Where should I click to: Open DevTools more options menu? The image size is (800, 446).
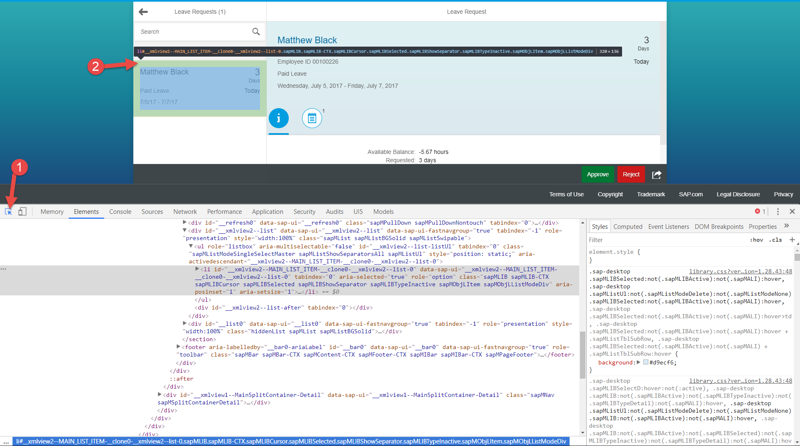pyautogui.click(x=777, y=211)
